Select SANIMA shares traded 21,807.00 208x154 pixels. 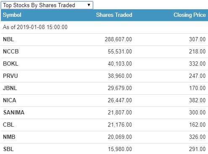[120, 112]
